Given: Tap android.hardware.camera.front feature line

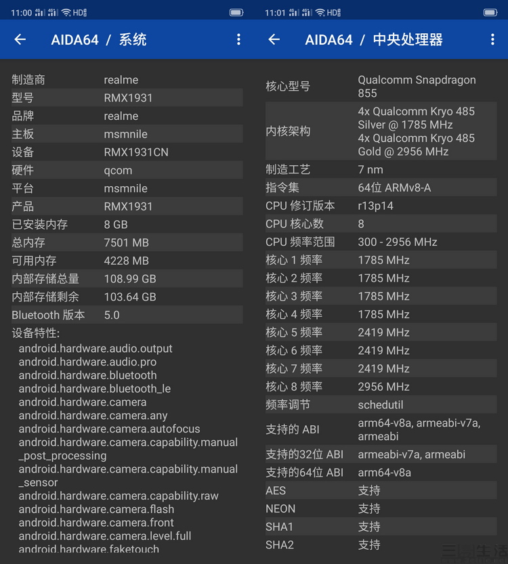Looking at the screenshot, I should click(x=96, y=523).
